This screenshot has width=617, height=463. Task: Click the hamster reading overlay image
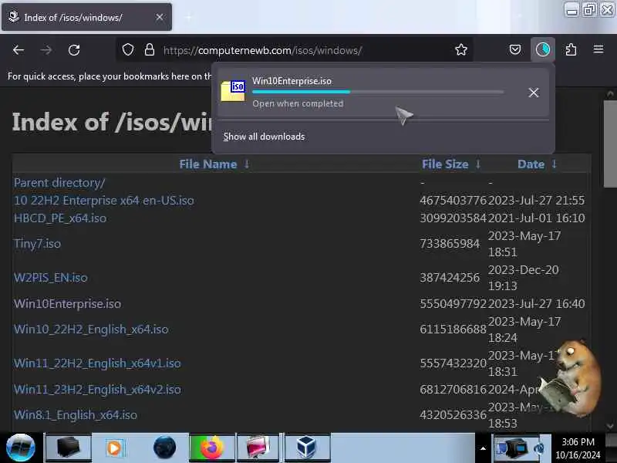click(570, 377)
